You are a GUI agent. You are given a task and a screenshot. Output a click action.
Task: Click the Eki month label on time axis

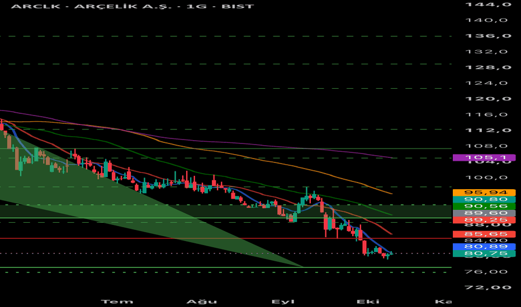click(368, 301)
